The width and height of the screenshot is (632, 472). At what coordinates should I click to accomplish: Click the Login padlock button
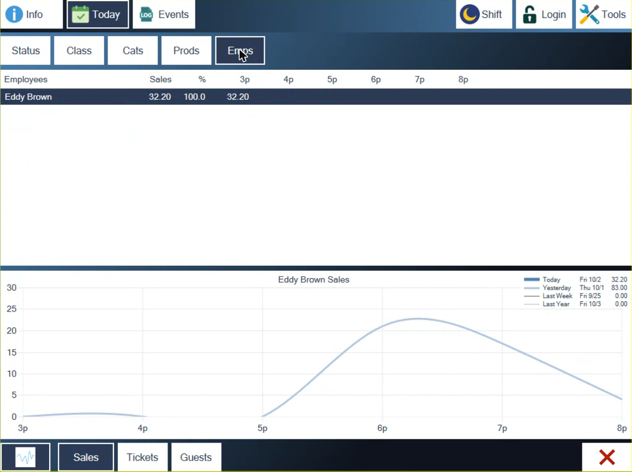point(544,15)
